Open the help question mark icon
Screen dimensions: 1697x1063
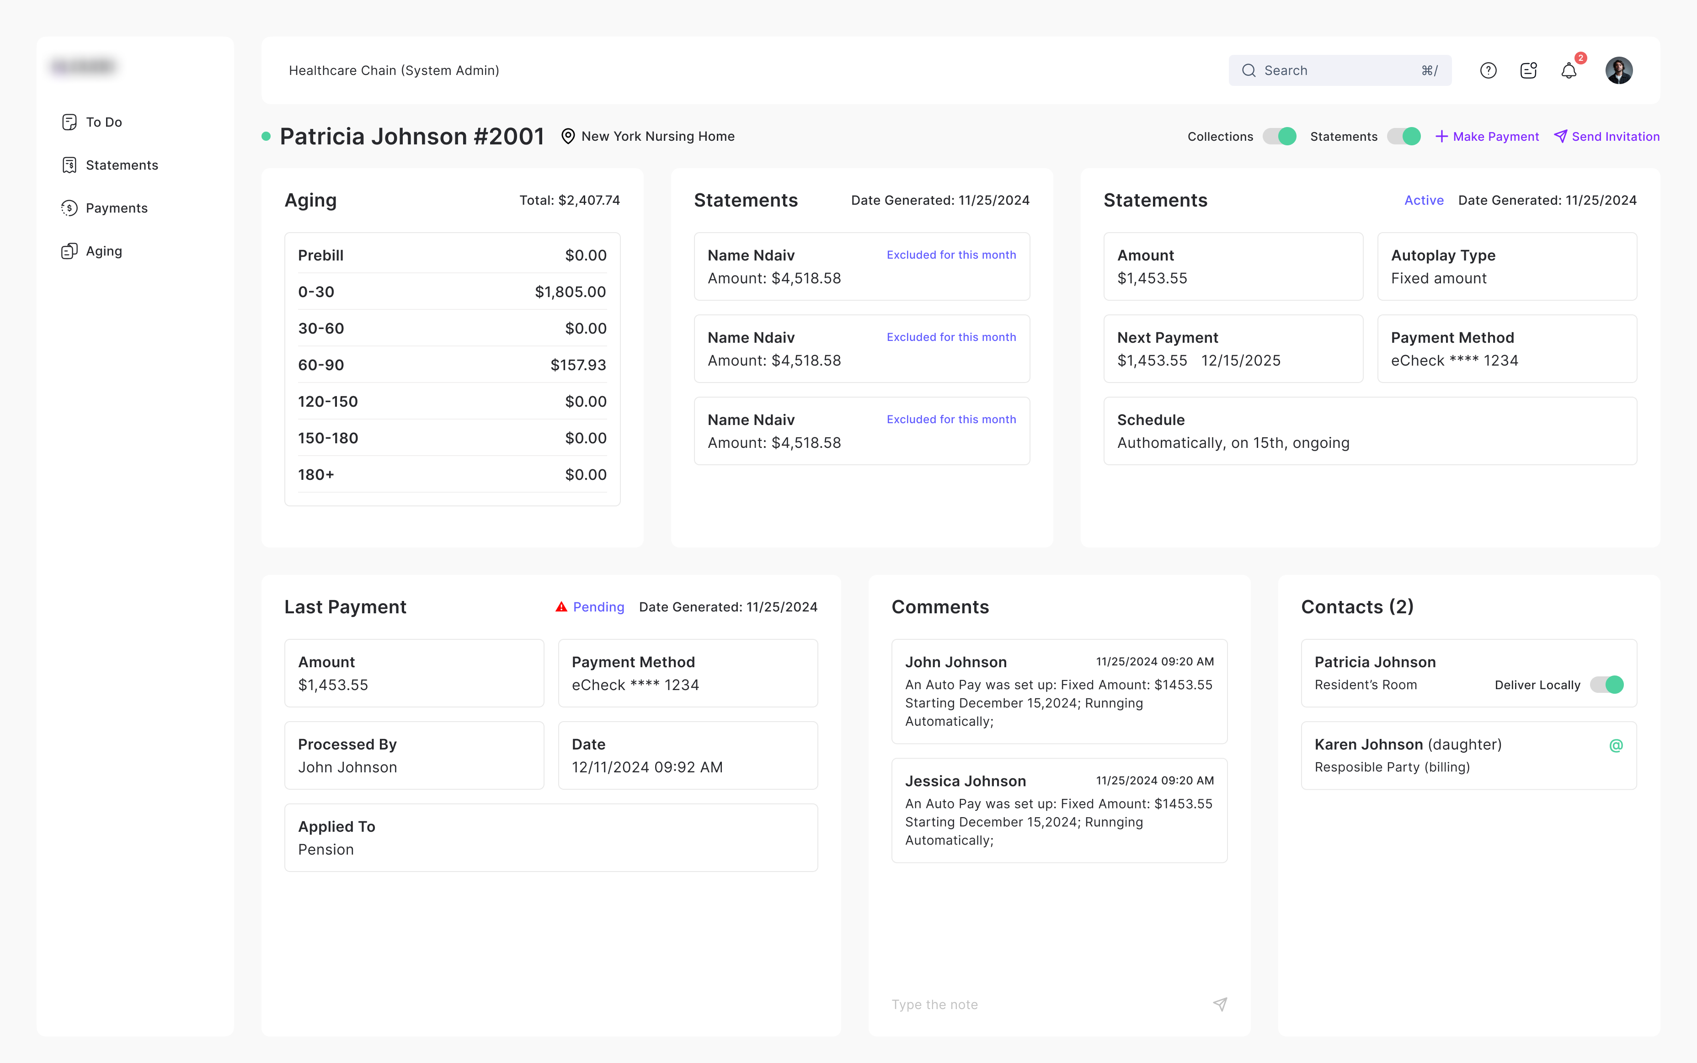click(x=1488, y=70)
